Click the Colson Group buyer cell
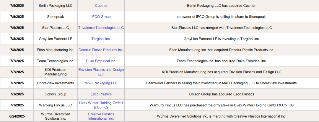The image size is (319, 122). coord(56,94)
